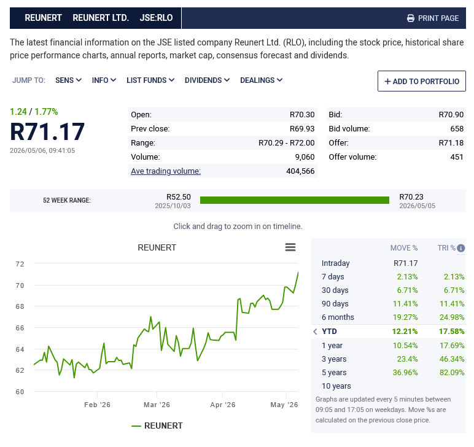Click the Offer volume value 451
The image size is (474, 447).
pyautogui.click(x=457, y=157)
